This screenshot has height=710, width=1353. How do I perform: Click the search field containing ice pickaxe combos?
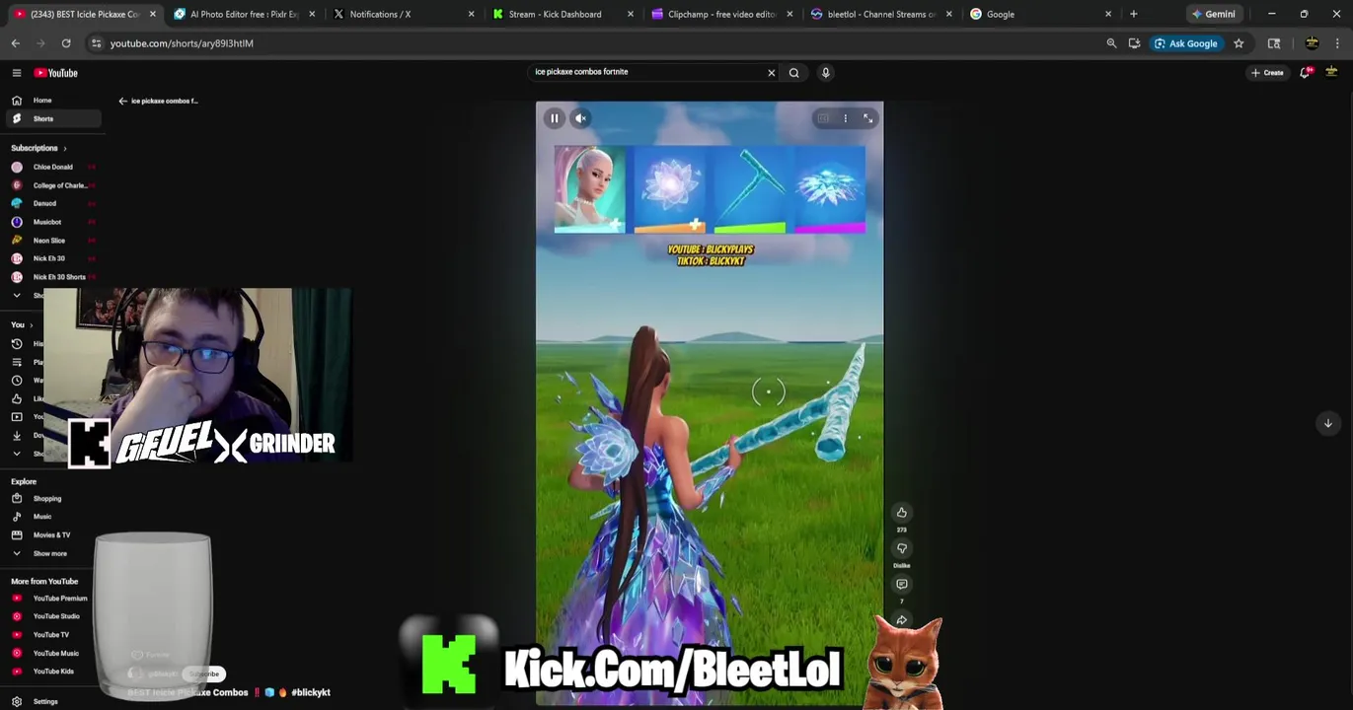(x=646, y=72)
